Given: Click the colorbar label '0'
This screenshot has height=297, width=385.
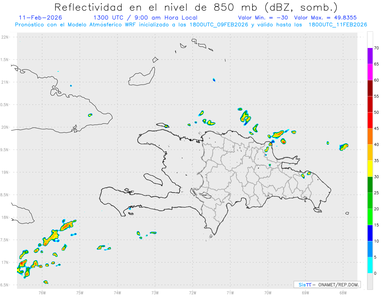Looking at the screenshot, I should pyautogui.click(x=375, y=273).
